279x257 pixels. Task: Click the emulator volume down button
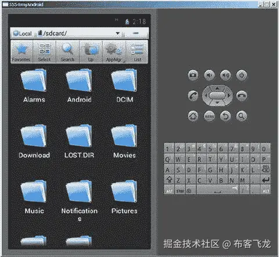(x=209, y=75)
